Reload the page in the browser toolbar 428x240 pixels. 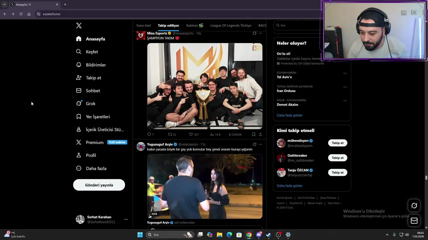pyautogui.click(x=21, y=14)
